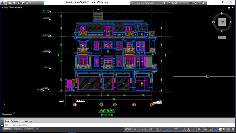The width and height of the screenshot is (236, 133).
Task: Click the W direction on the ViewCube compass
Action: click(x=213, y=22)
